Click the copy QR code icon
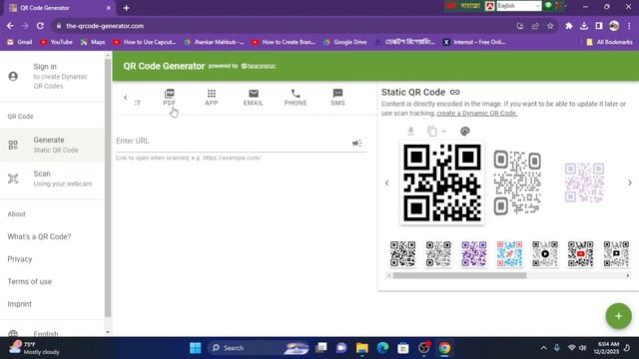The height and width of the screenshot is (359, 639). pos(432,131)
